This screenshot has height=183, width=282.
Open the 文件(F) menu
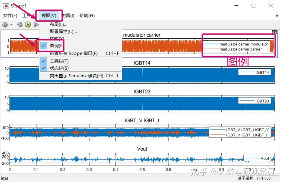[x=10, y=15]
